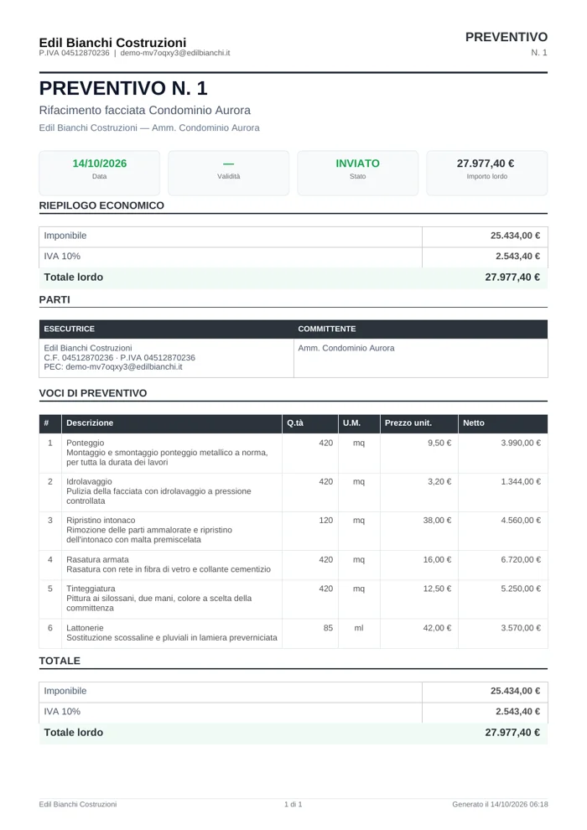
Task: Click the header email demo-mv7oqxy3@edilbianchi.it
Action: (175, 53)
